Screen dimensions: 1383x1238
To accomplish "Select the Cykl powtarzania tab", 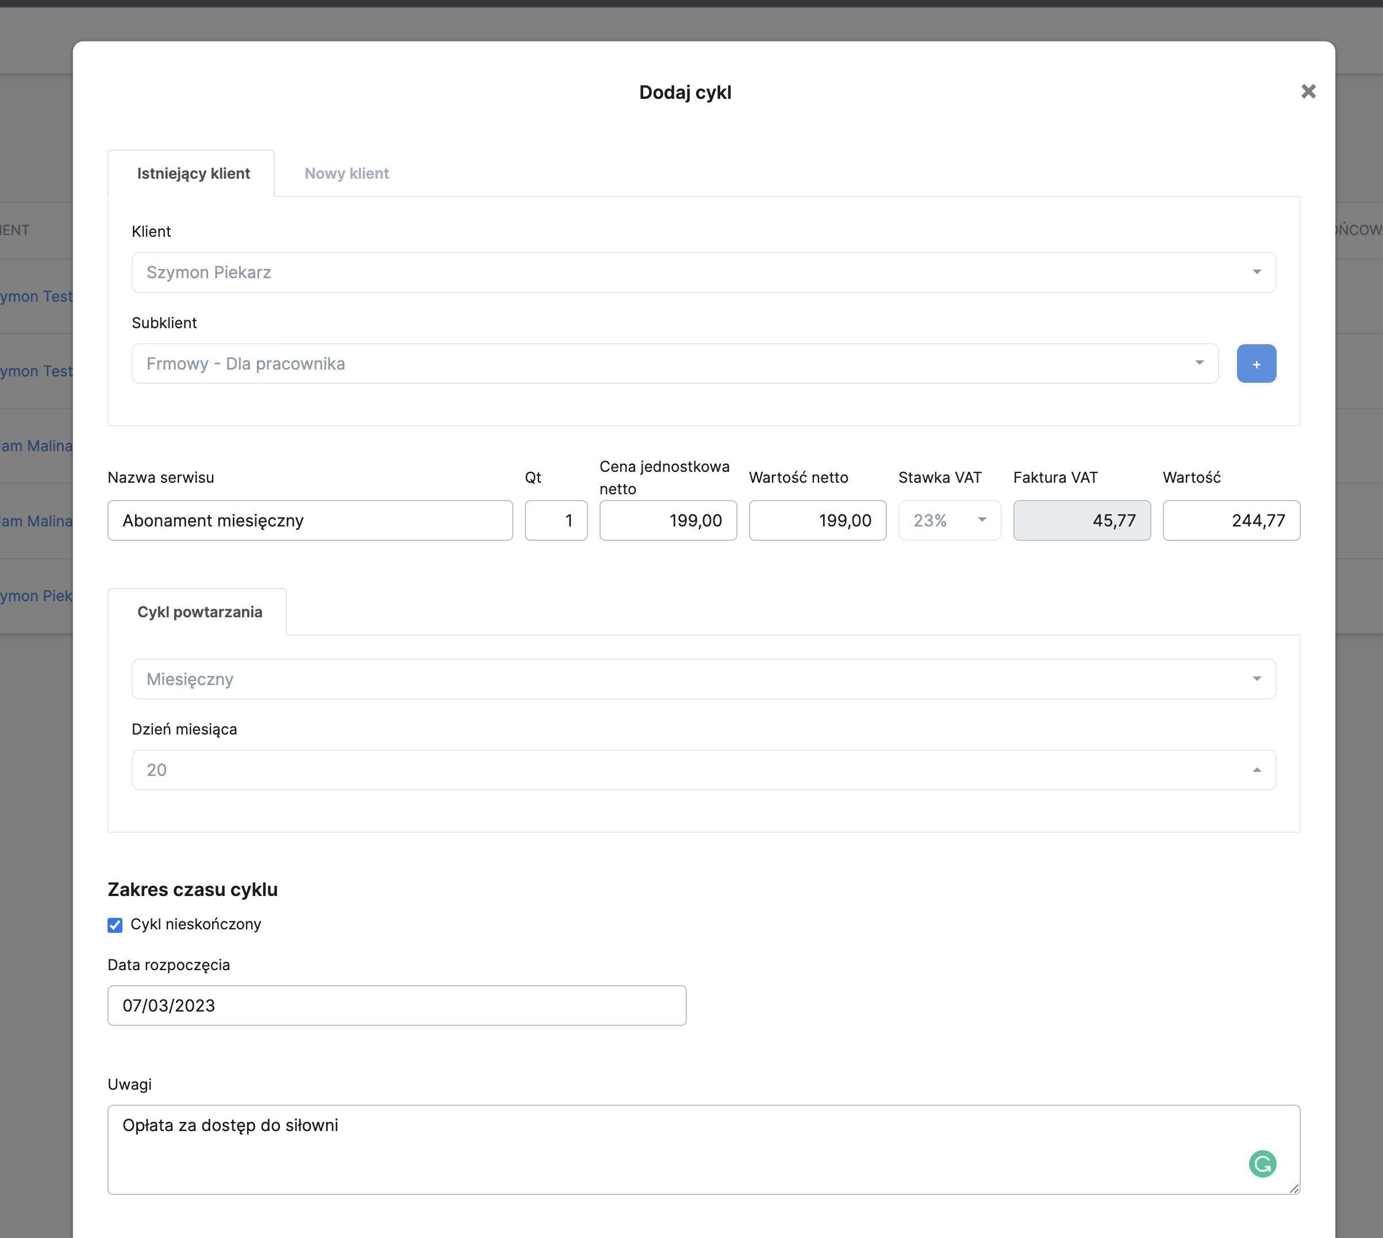I will (199, 612).
